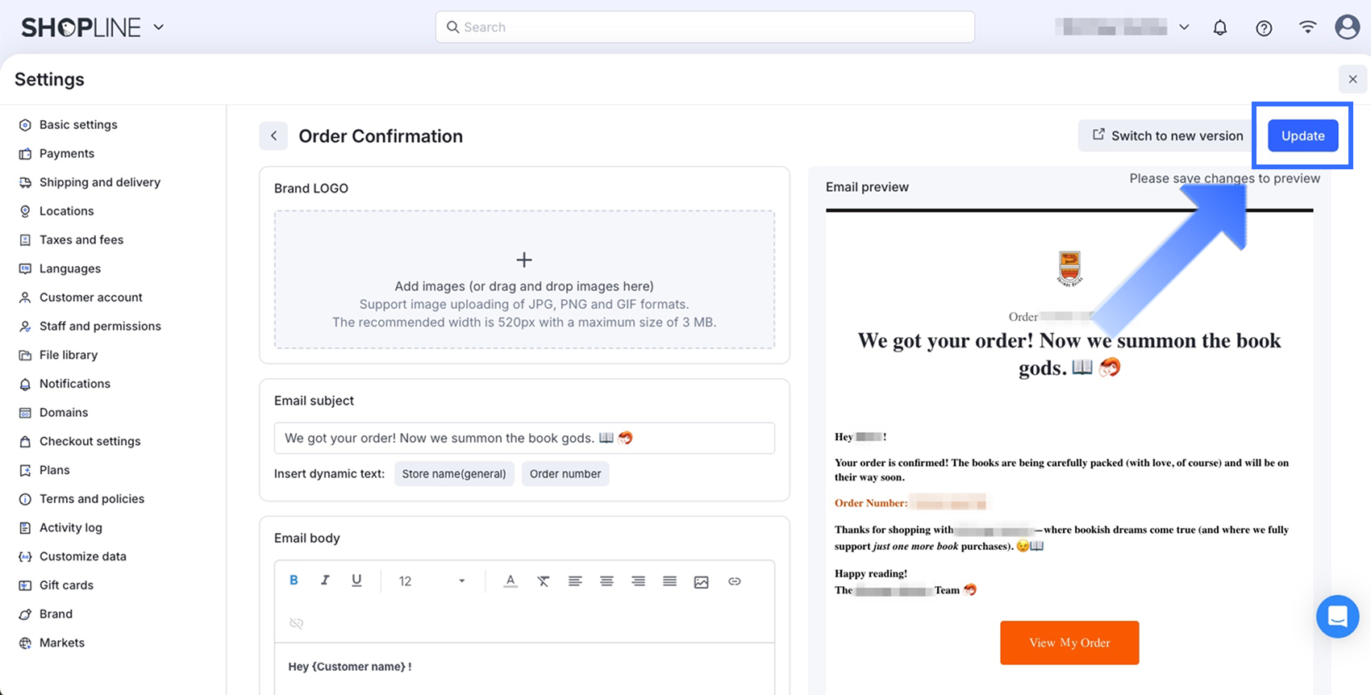This screenshot has height=695, width=1371.
Task: Justify the email body text
Action: pos(669,581)
